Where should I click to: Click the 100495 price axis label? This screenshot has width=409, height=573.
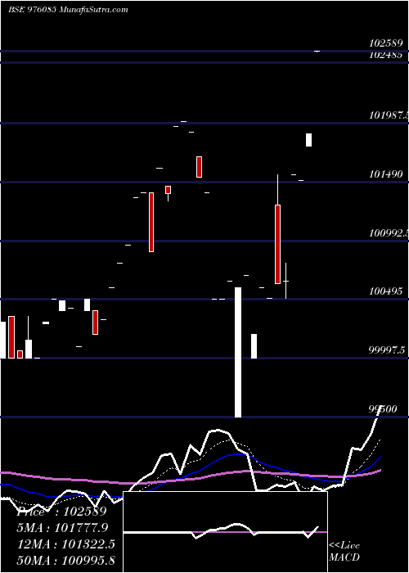point(385,291)
